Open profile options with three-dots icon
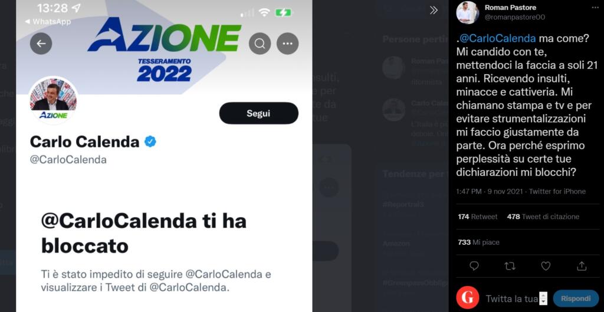 (287, 44)
